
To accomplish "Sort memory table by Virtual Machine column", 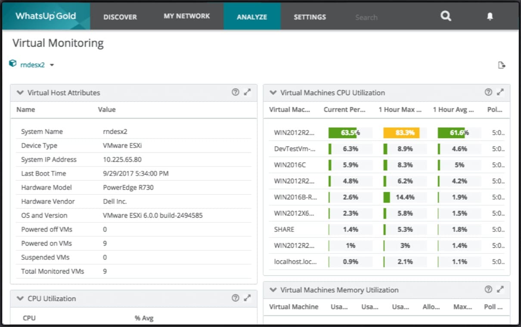I will coord(294,307).
